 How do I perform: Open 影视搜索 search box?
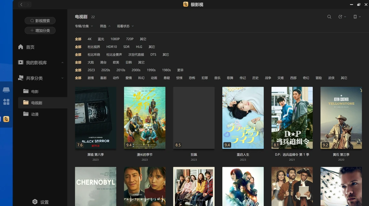click(40, 21)
